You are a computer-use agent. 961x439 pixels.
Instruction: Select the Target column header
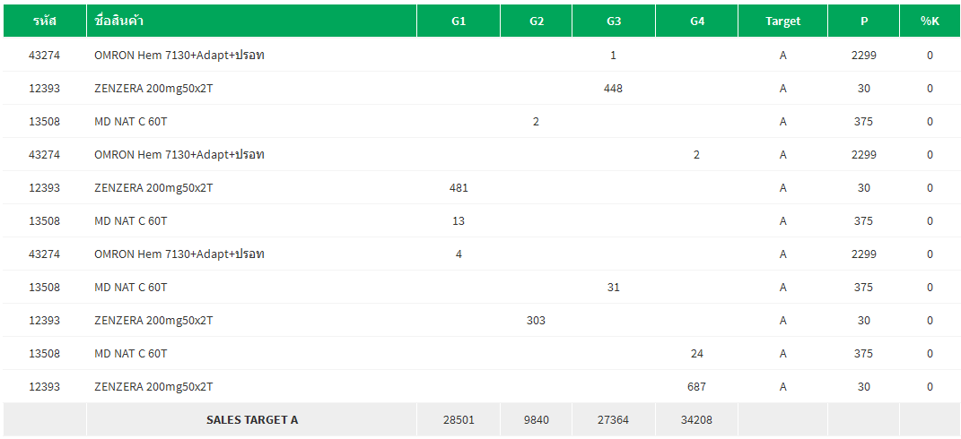pyautogui.click(x=782, y=21)
